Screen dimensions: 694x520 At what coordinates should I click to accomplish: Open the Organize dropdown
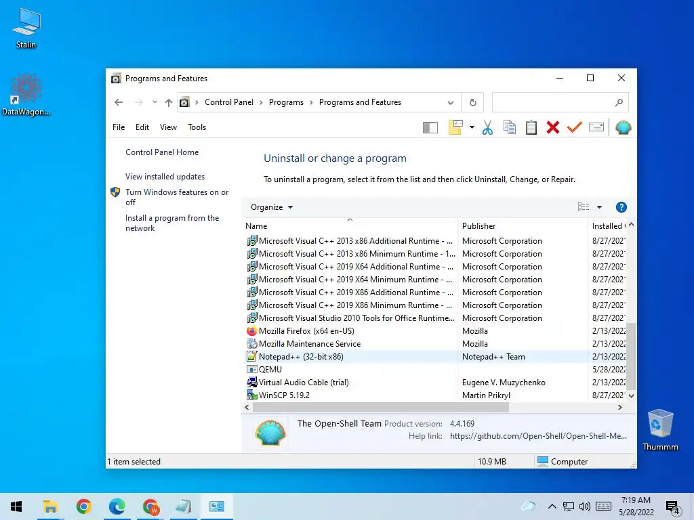[272, 207]
